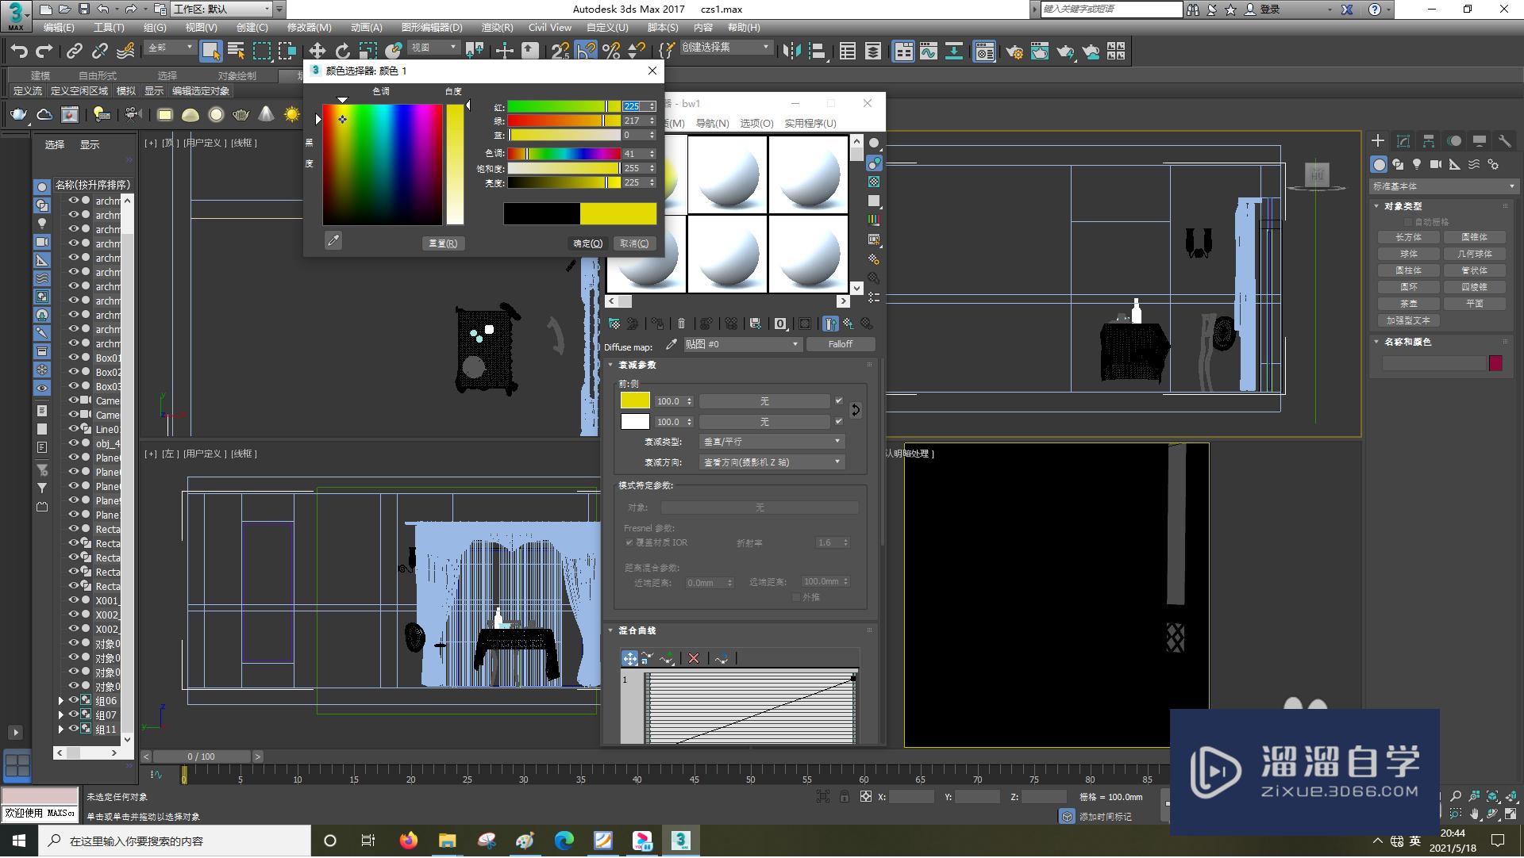
Task: Activate the Select and Link tool
Action: coord(75,52)
